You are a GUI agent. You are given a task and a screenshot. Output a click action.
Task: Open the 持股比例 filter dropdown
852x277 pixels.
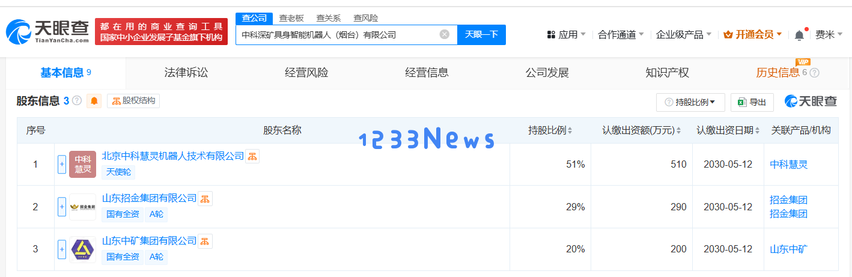690,102
